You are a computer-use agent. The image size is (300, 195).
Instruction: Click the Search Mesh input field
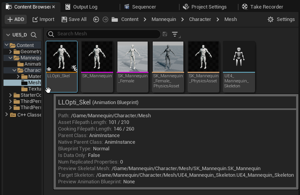point(104,34)
